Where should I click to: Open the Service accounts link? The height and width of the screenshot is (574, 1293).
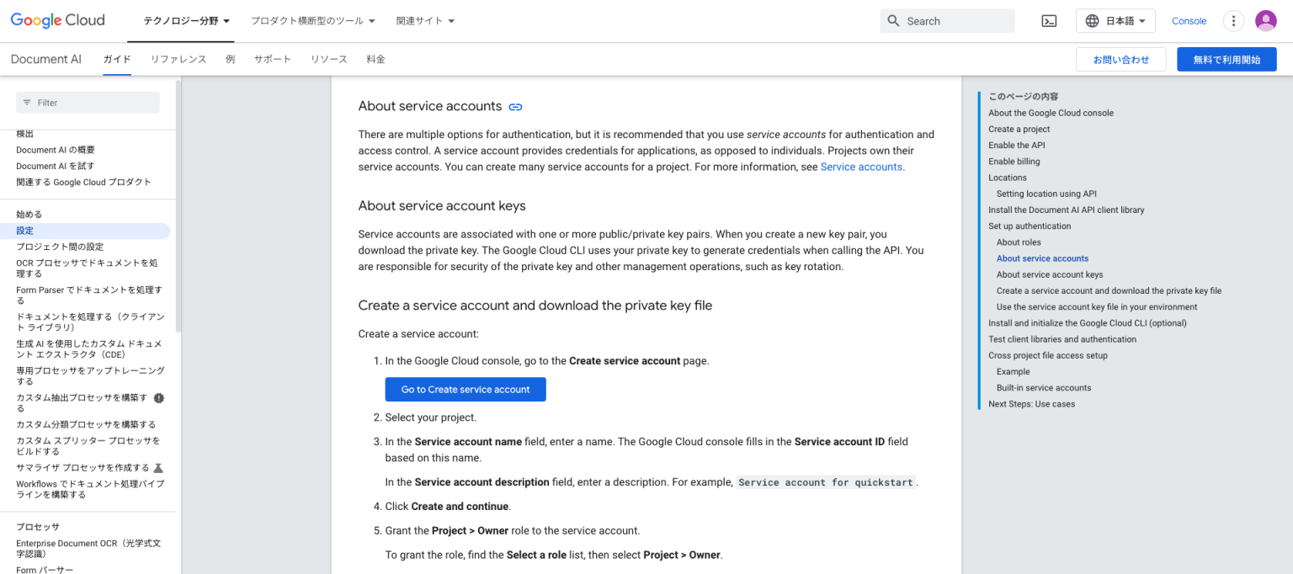point(861,167)
